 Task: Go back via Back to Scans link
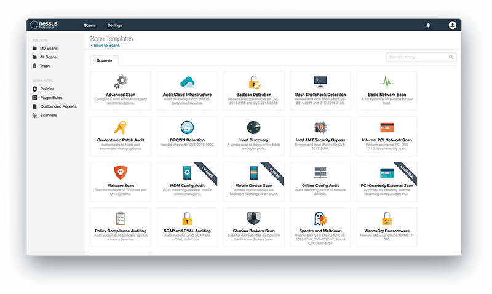pyautogui.click(x=105, y=46)
